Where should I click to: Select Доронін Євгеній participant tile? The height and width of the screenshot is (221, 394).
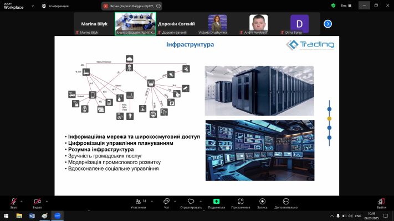[176, 24]
